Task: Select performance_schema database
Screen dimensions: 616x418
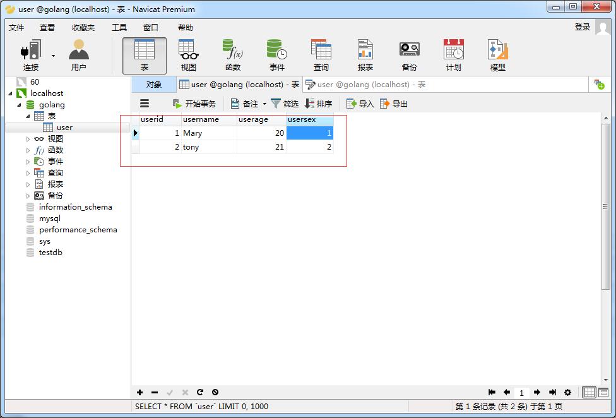Action: (78, 230)
